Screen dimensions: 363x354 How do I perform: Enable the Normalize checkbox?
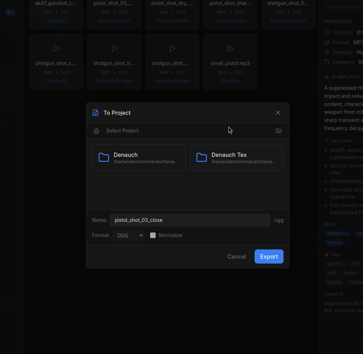tap(153, 235)
